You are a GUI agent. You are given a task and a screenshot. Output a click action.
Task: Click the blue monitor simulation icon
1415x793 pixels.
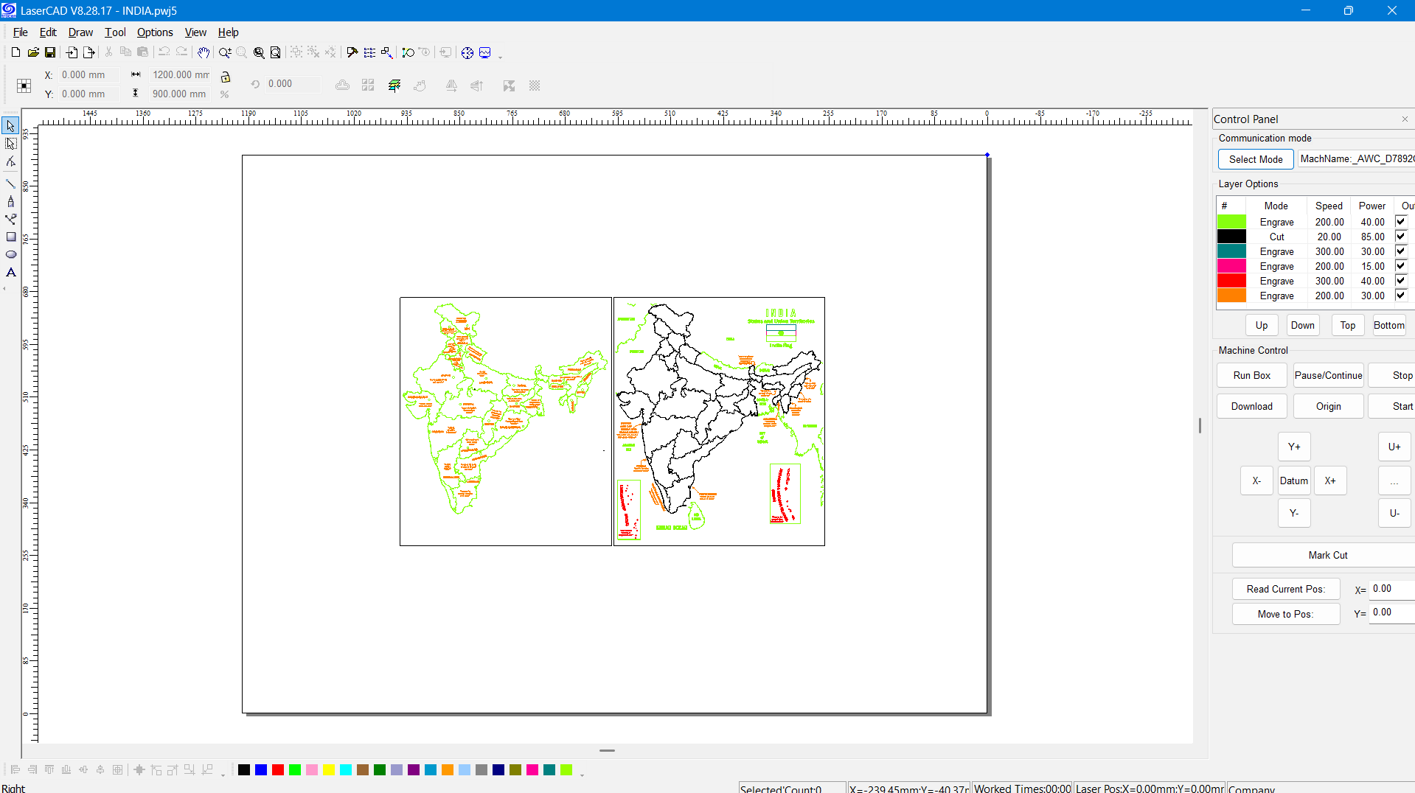(485, 52)
